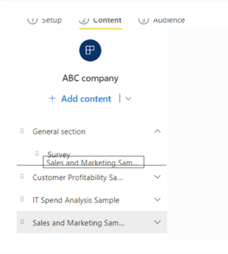The height and width of the screenshot is (254, 228).
Task: Click the ABC company app logo icon
Action: click(x=90, y=50)
